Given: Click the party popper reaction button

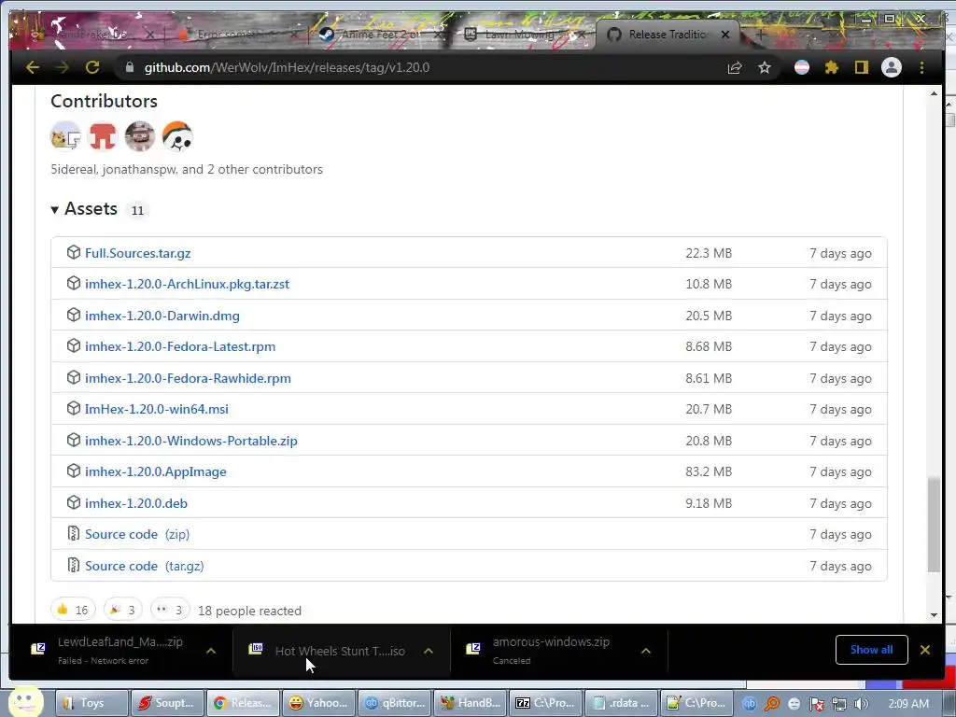Looking at the screenshot, I should click(122, 609).
